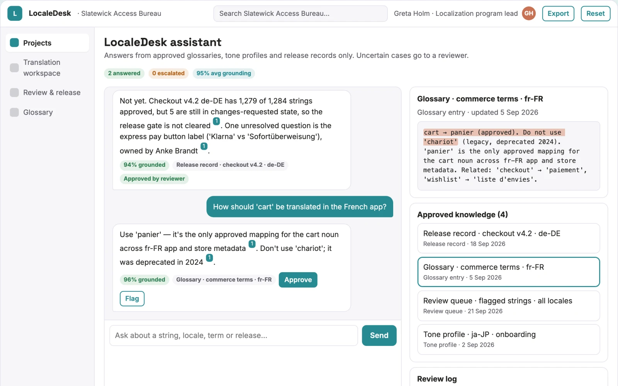Click the Review & release sidebar icon
This screenshot has width=618, height=386.
pos(14,92)
